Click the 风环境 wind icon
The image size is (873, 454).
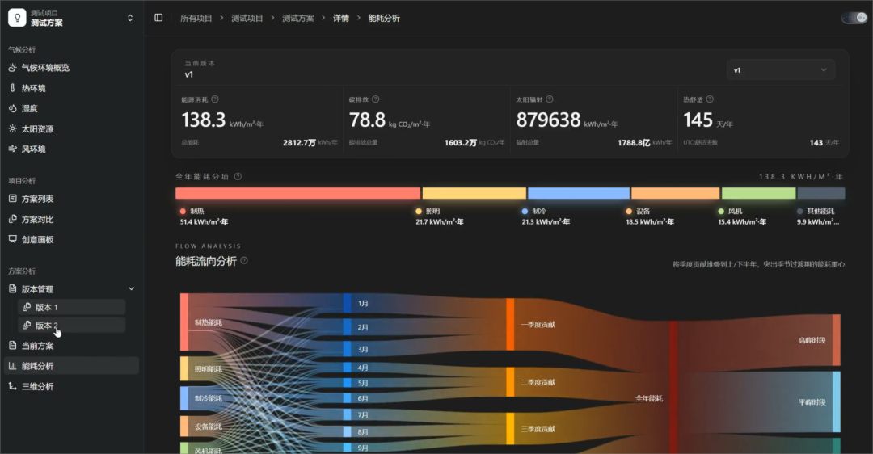12,149
